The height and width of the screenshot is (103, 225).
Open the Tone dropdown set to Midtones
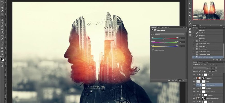tap(169, 34)
